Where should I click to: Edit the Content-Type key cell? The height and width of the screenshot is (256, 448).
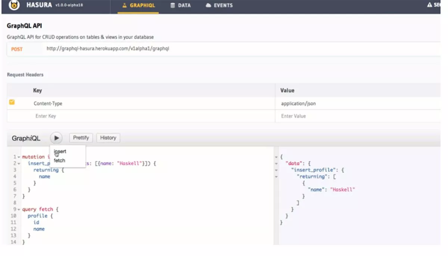[48, 104]
